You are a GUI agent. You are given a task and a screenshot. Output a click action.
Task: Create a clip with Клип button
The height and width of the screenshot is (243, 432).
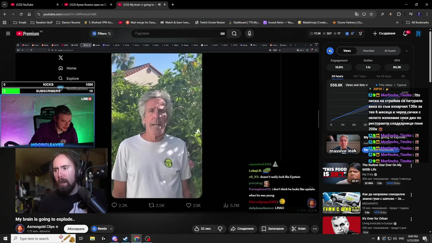point(299,229)
